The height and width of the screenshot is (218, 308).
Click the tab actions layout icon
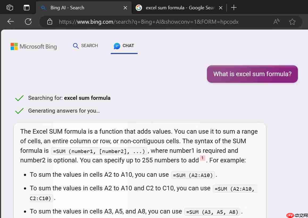27,7
